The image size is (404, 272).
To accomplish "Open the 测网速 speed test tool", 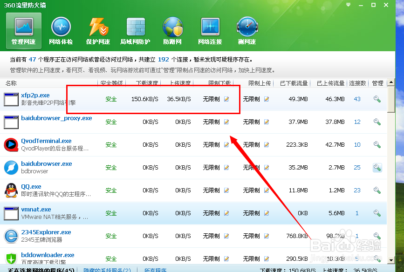I will point(247,31).
